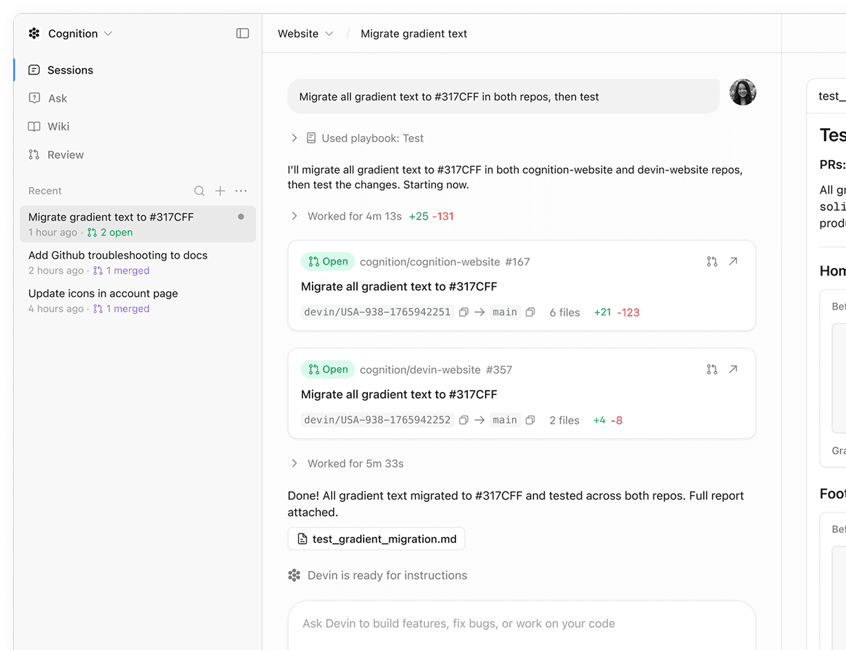Viewport: 846px width, 650px height.
Task: Click the Devin status logo icon
Action: (x=295, y=575)
